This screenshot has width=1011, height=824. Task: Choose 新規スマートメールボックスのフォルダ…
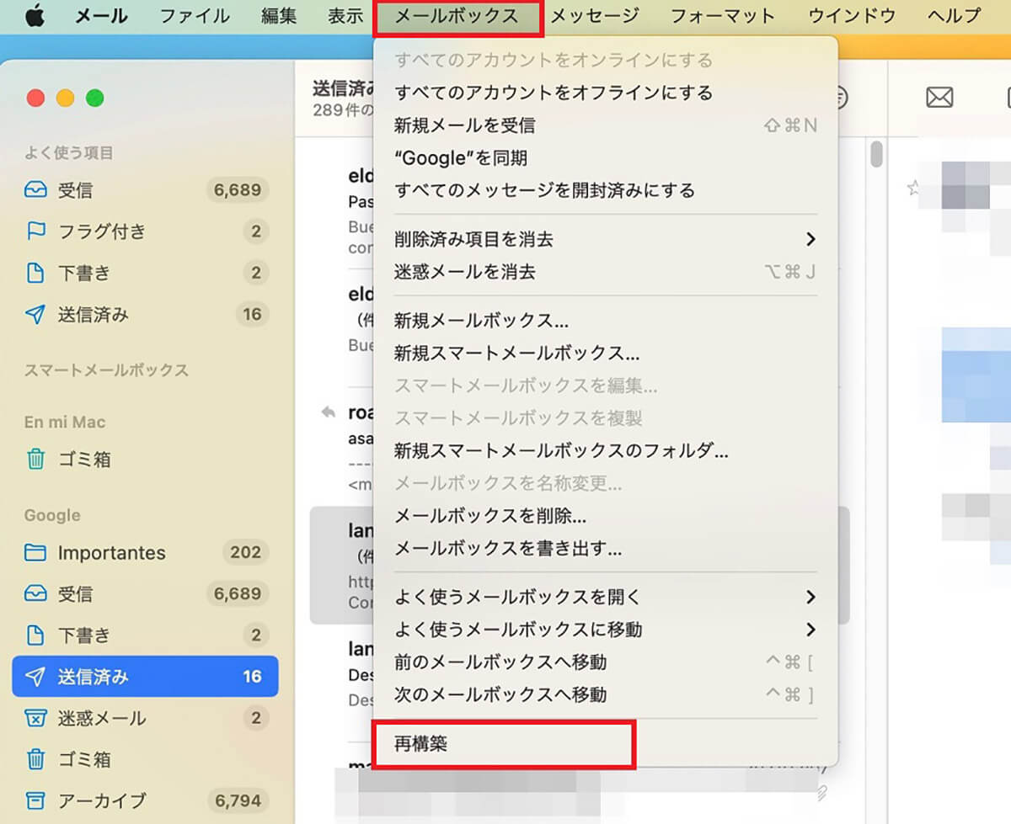(x=606, y=450)
